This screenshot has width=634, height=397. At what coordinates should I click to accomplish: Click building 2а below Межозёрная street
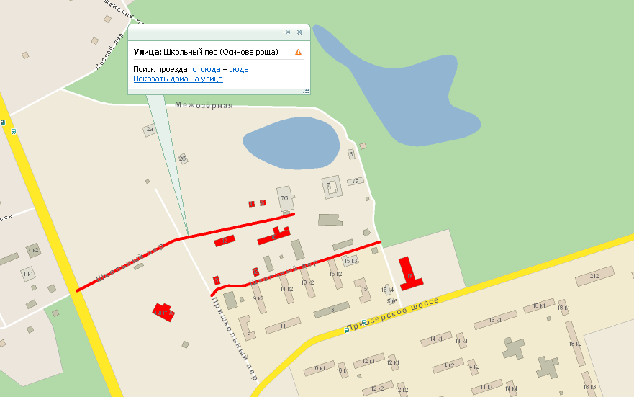(150, 130)
